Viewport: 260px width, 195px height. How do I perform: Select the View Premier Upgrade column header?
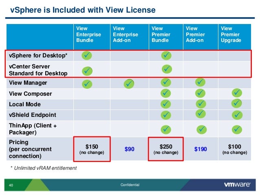click(235, 37)
